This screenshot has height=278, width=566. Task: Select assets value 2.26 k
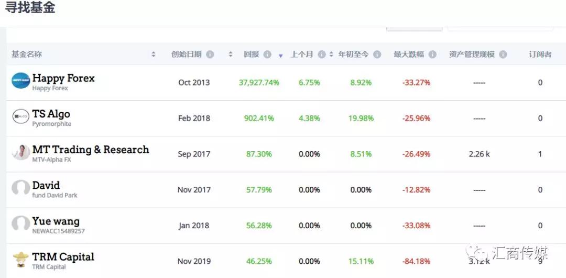pyautogui.click(x=480, y=154)
